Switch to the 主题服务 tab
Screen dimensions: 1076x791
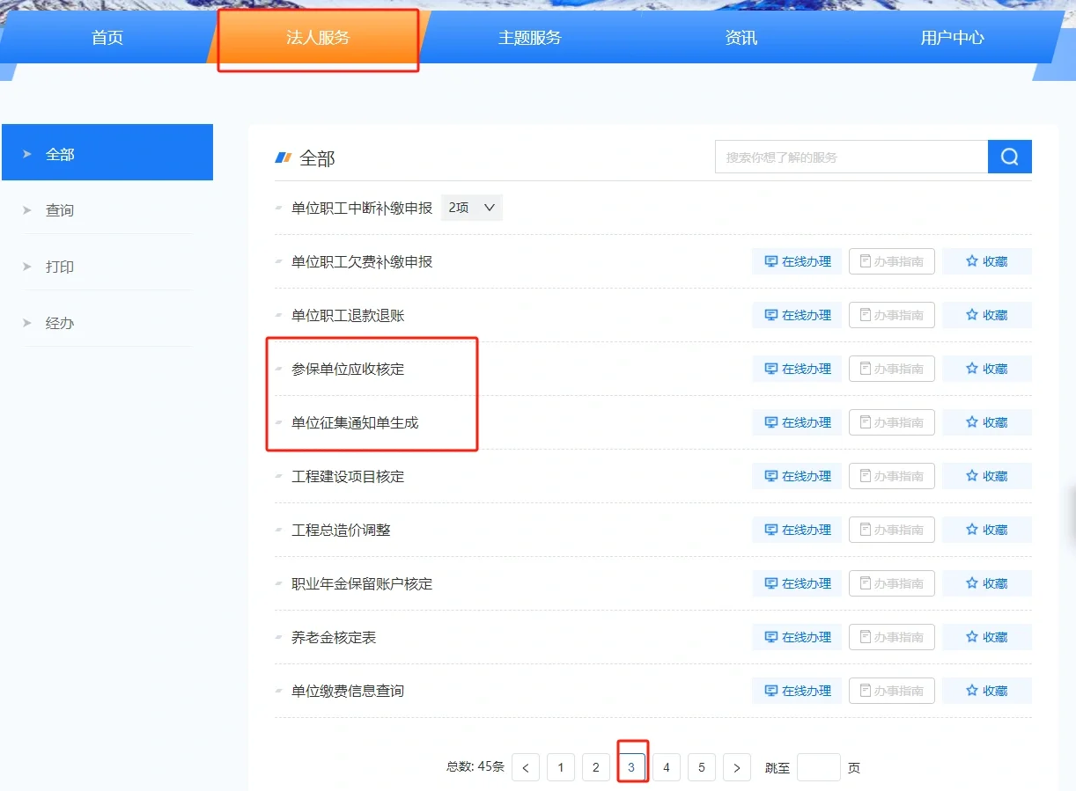tap(529, 38)
